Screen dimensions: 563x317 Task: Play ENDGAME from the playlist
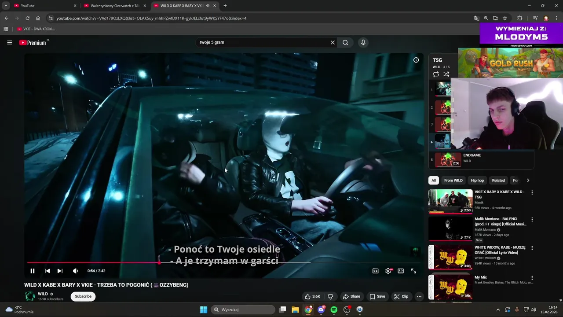pyautogui.click(x=482, y=159)
